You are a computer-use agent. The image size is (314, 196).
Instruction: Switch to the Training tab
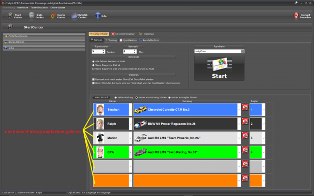click(111, 40)
